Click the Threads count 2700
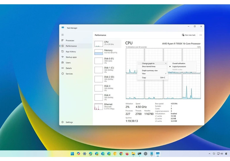The width and height of the screenshot is (230, 161). coord(138,114)
